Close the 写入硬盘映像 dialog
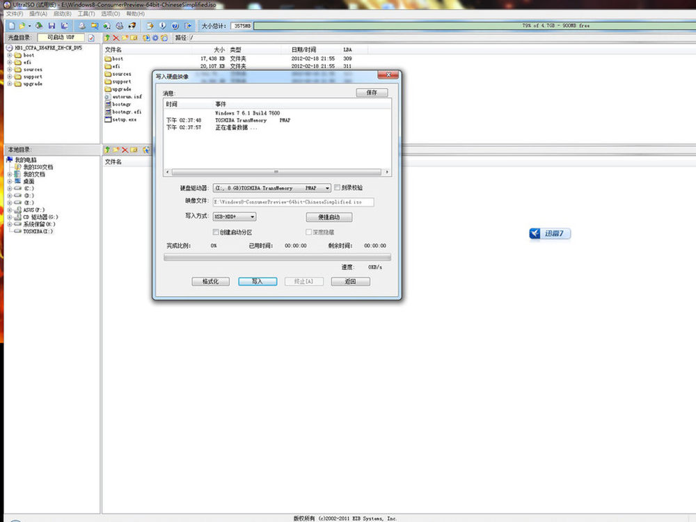The image size is (696, 522). pyautogui.click(x=388, y=74)
